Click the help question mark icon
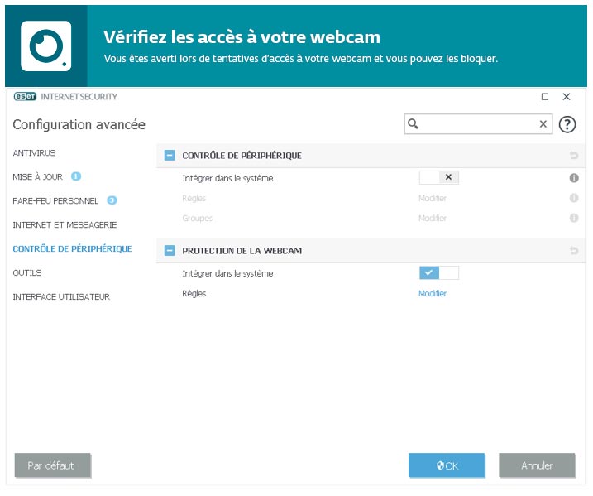Viewport: 593px width, 496px height. [x=567, y=124]
